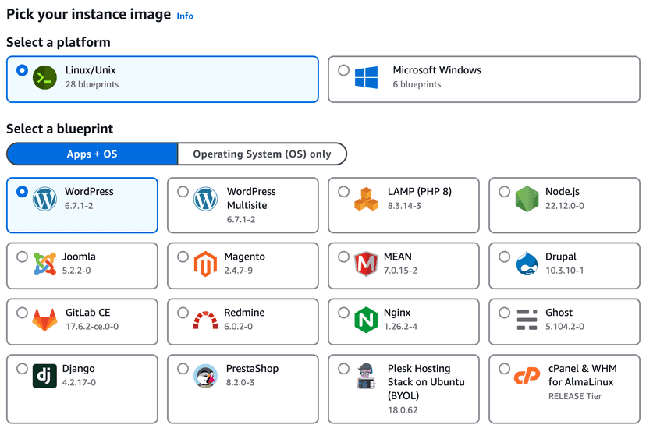Click the LAMP version "8.3.14-3"

tap(404, 206)
